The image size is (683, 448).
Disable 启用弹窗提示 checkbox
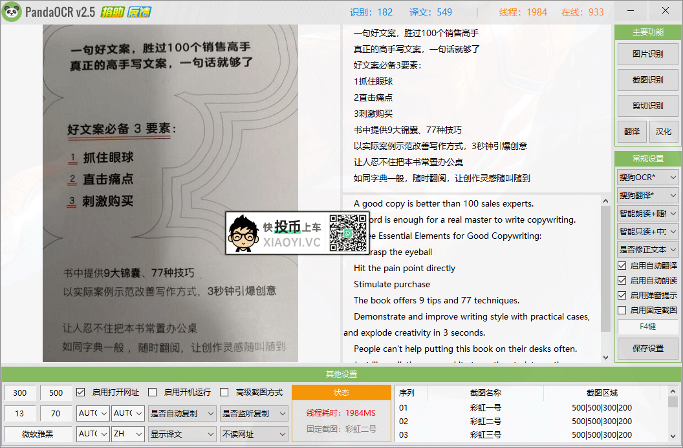pyautogui.click(x=622, y=296)
